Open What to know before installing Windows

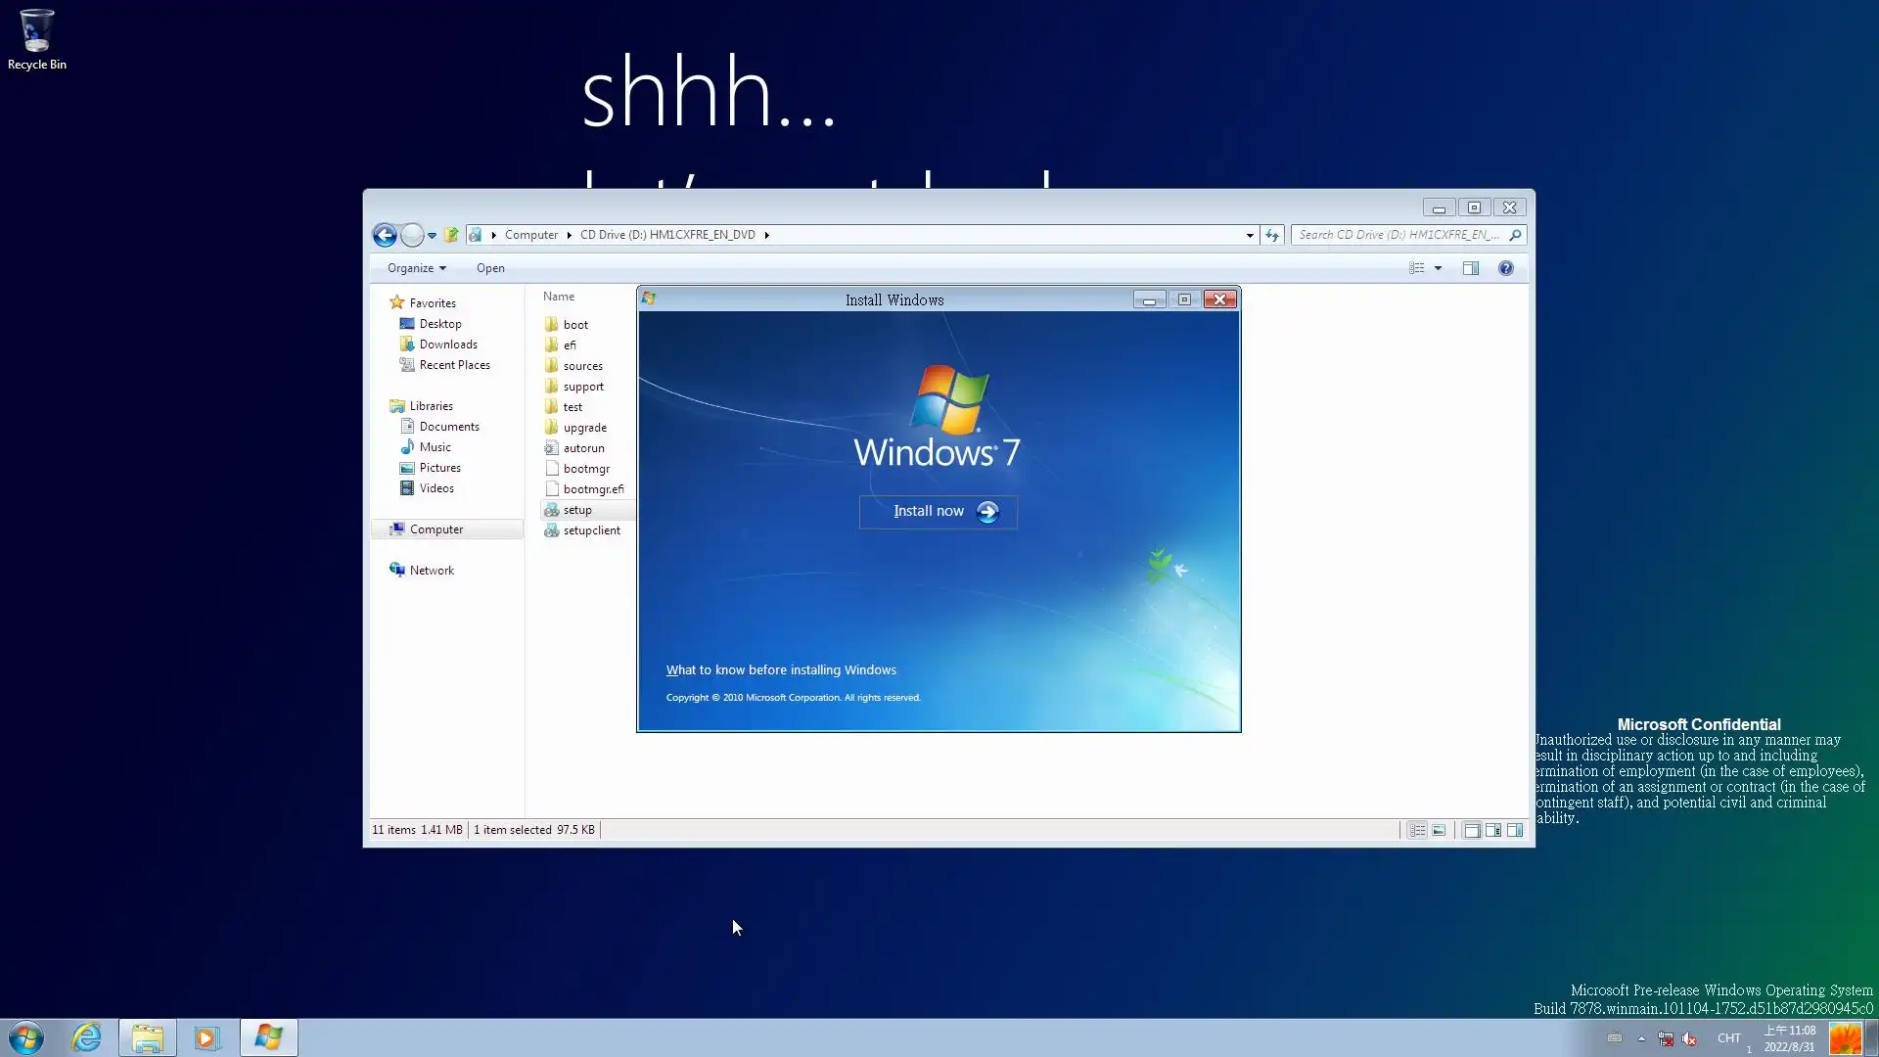click(x=781, y=670)
